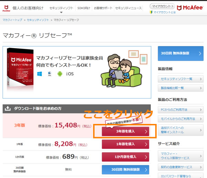Screen dimensions: 207x178
Task: Click the bottom 30日間 無料体験版 blue button
Action: (126, 170)
